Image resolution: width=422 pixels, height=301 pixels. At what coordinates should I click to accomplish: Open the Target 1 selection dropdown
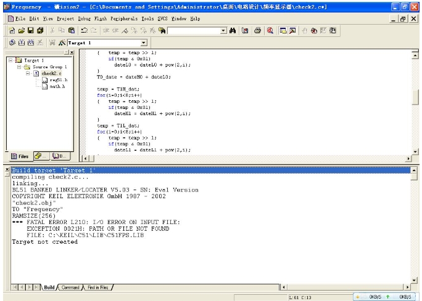tap(144, 43)
